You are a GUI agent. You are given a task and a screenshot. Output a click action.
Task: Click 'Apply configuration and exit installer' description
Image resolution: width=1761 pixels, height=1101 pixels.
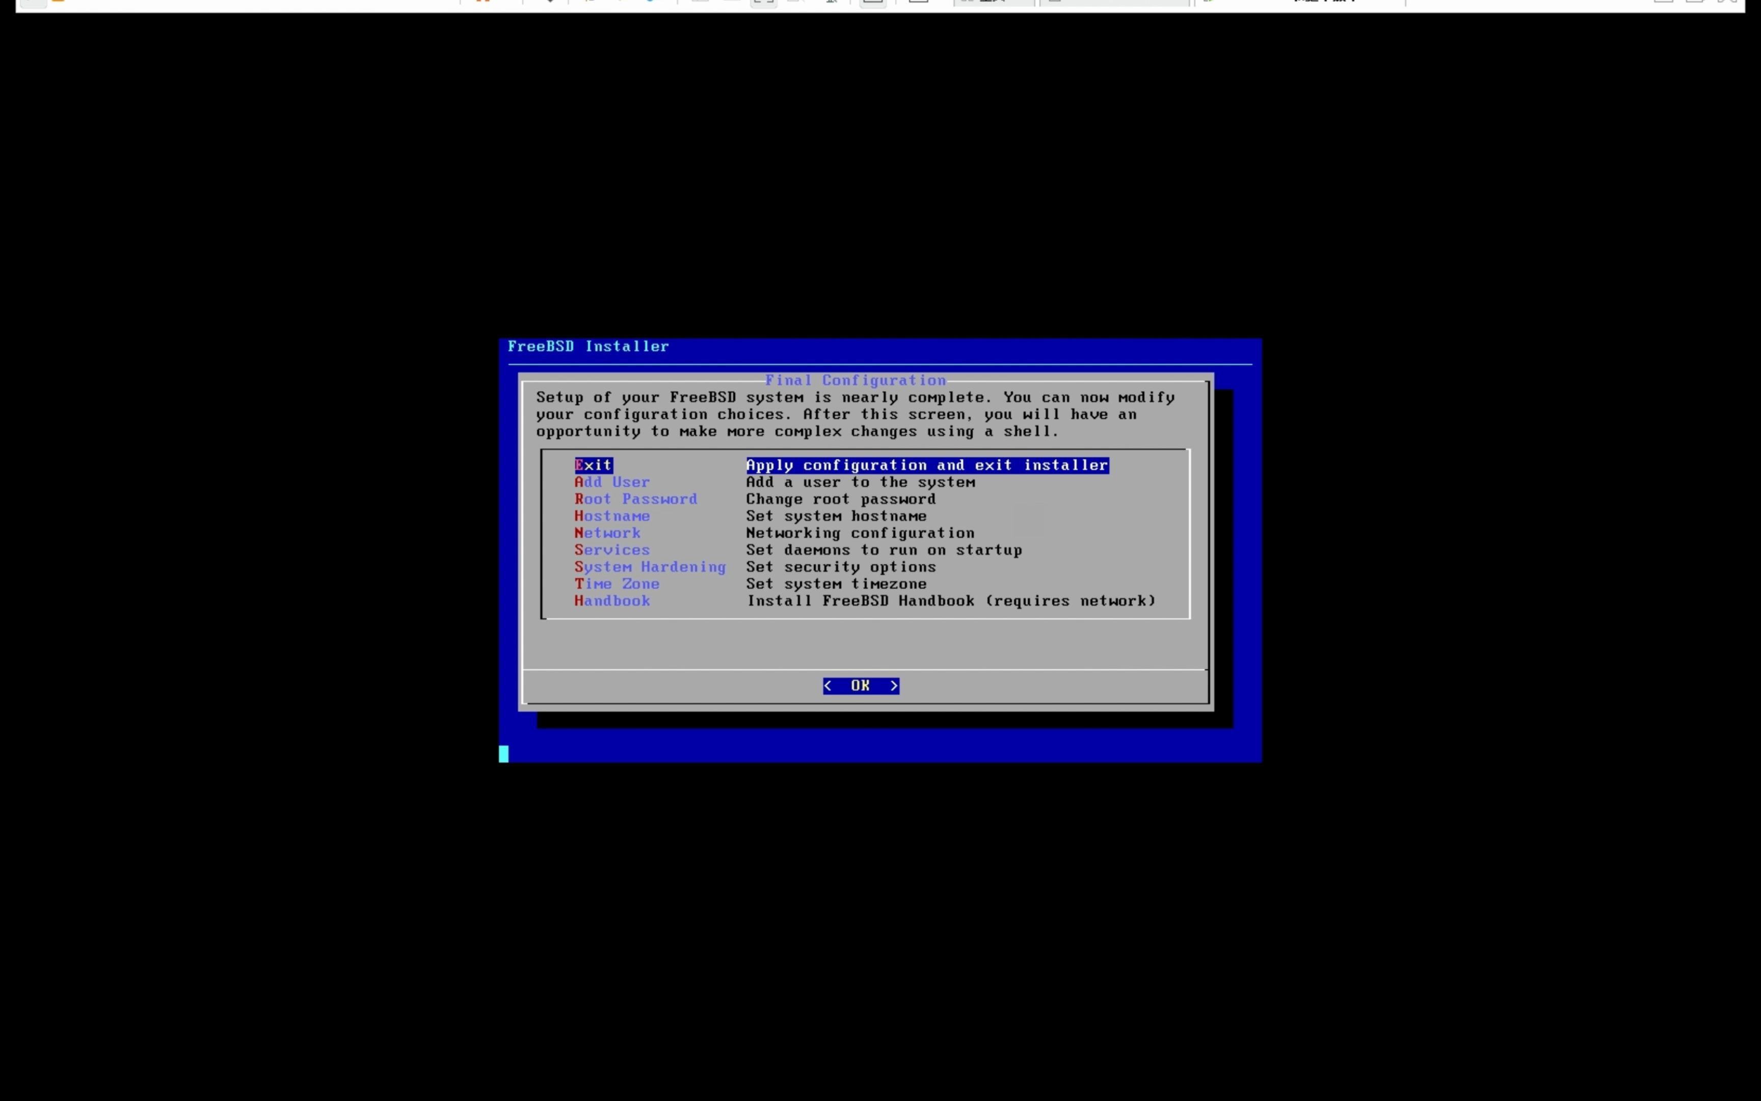pyautogui.click(x=926, y=464)
